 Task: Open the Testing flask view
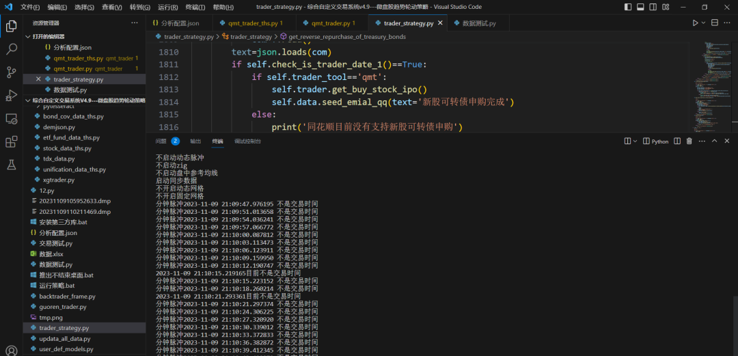pyautogui.click(x=12, y=165)
